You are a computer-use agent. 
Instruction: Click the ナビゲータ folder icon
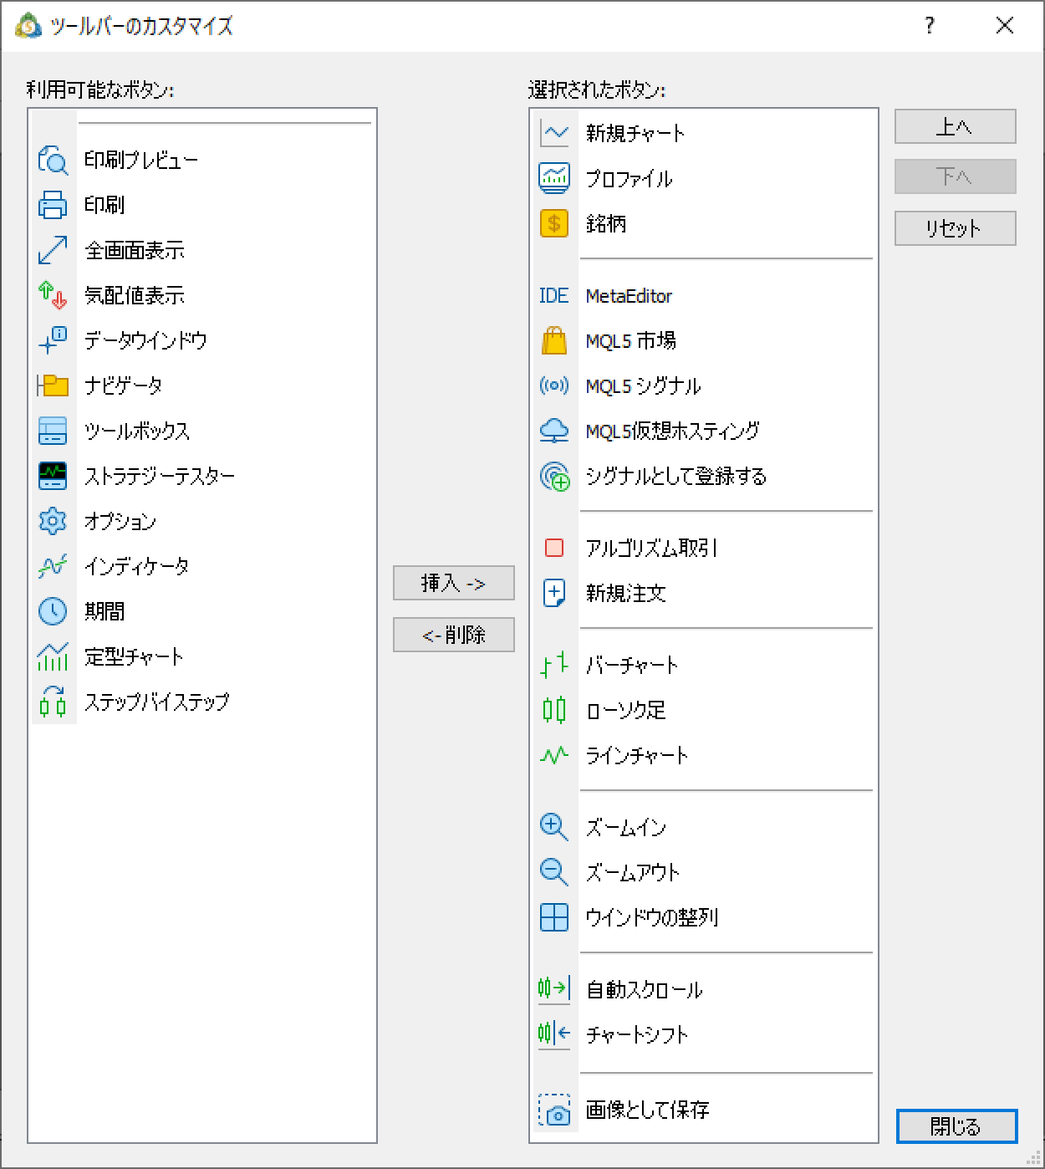(53, 385)
